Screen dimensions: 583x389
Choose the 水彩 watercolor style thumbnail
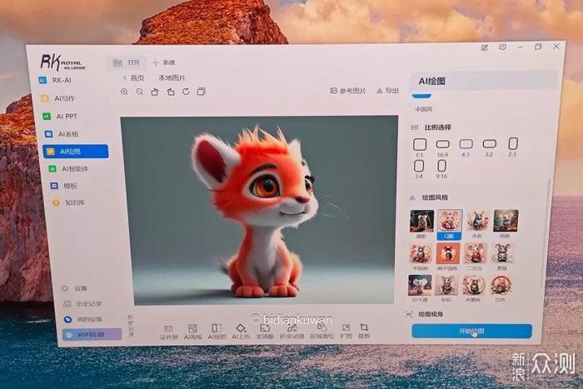point(477,224)
